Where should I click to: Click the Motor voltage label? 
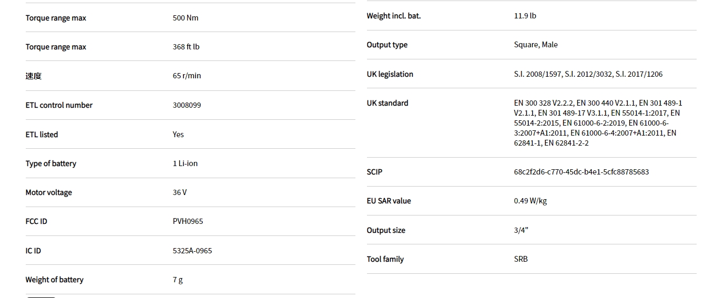pos(49,192)
